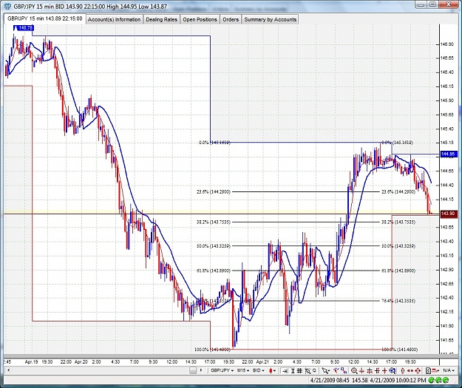Click the red horizontal double-line icon
462x388 pixels.
[370, 370]
